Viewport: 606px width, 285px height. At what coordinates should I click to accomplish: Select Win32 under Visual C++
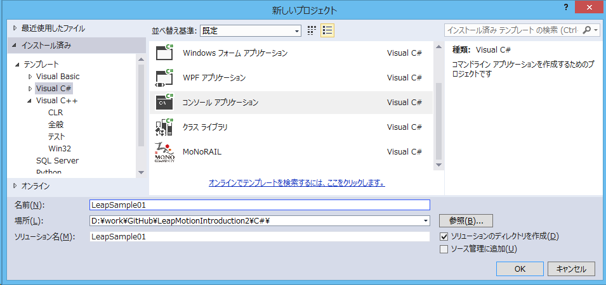[x=60, y=148]
